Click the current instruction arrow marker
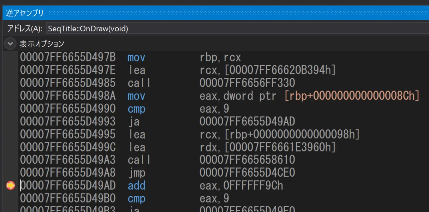429x212 pixels. pos(11,186)
